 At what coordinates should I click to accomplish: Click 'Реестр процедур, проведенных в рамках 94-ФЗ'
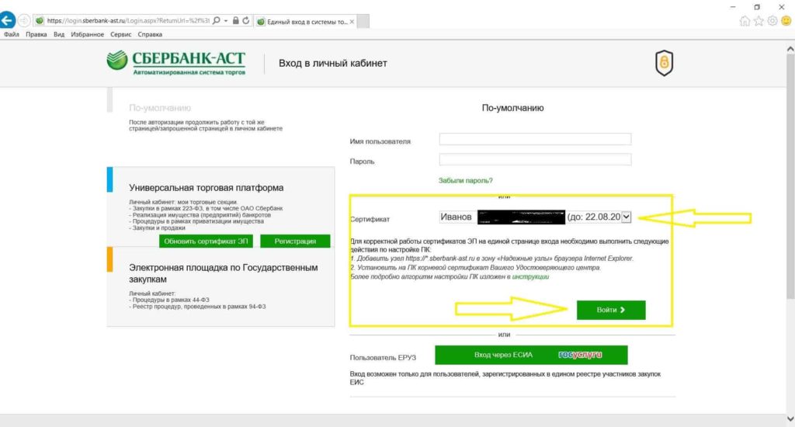(x=200, y=307)
